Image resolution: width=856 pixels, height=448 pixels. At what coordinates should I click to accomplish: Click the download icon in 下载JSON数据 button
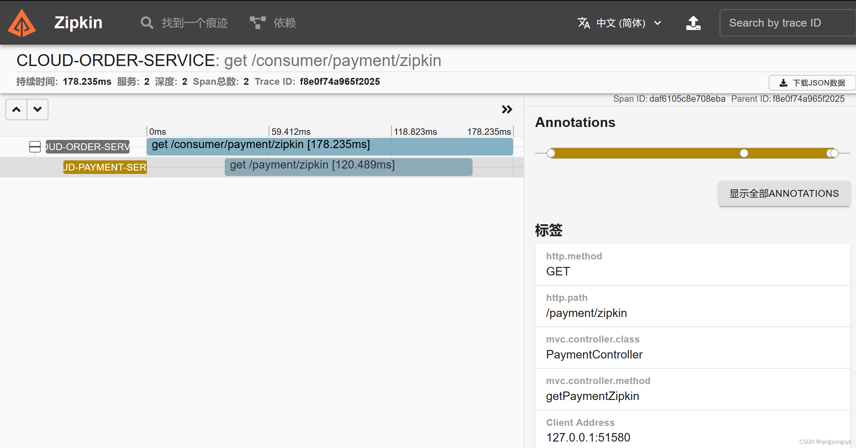click(x=783, y=83)
